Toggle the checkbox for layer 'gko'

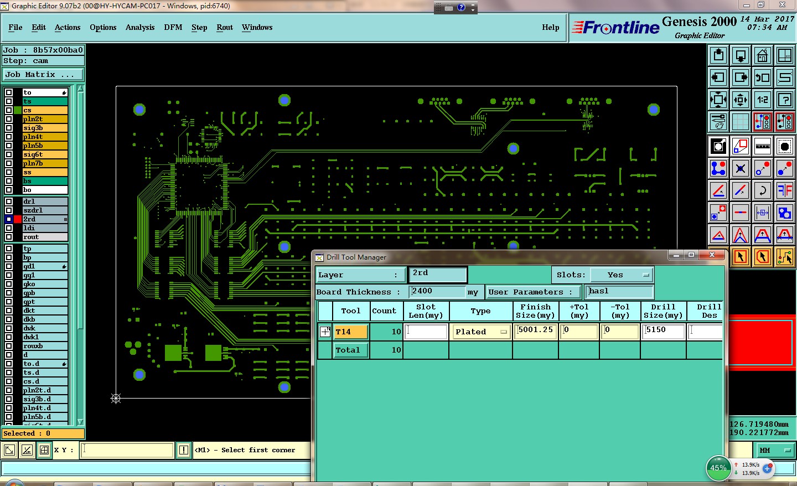(x=9, y=284)
